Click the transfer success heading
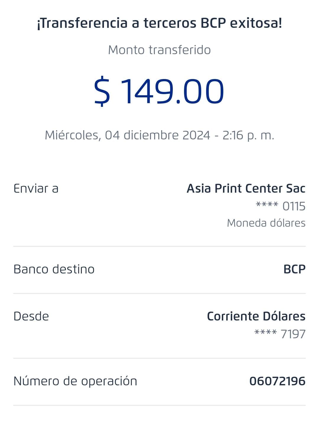The height and width of the screenshot is (422, 319). pos(159,23)
